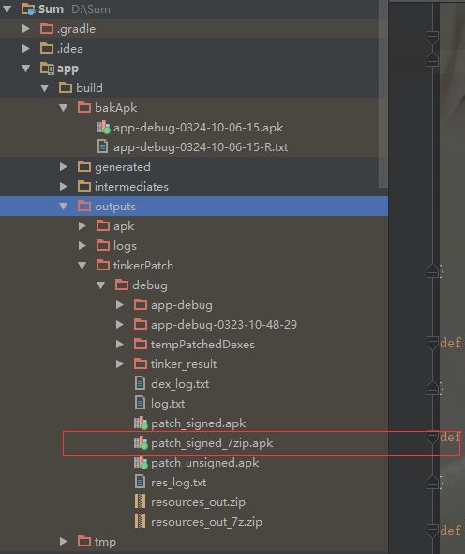Collapse the outputs folder arrow
The image size is (465, 554).
coord(63,207)
